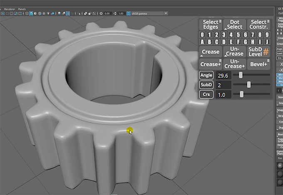Toggle depth of field icon
Screen dimensions: 283x195
72,14
